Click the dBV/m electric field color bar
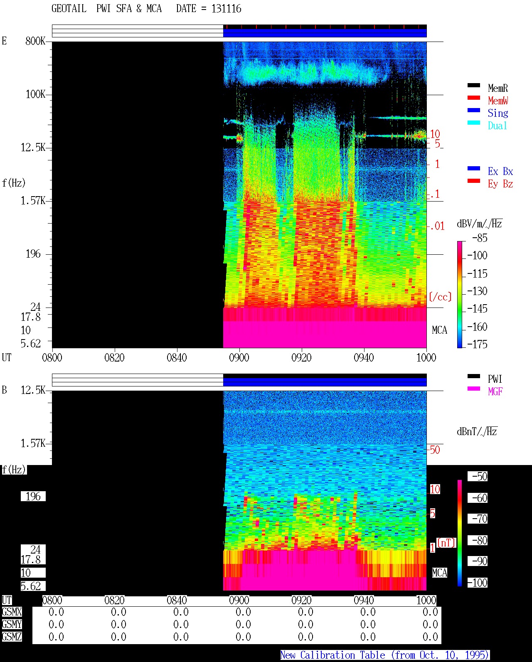 click(460, 294)
